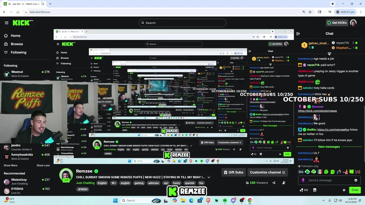365x205 pixels.
Task: Open Westcol channel in Following list
Action: [27, 74]
